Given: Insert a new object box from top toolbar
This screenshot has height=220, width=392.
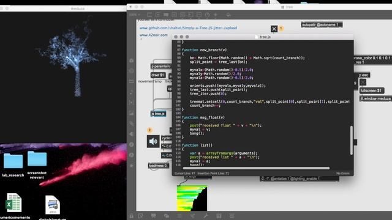Looking at the screenshot, I should pos(149,15).
